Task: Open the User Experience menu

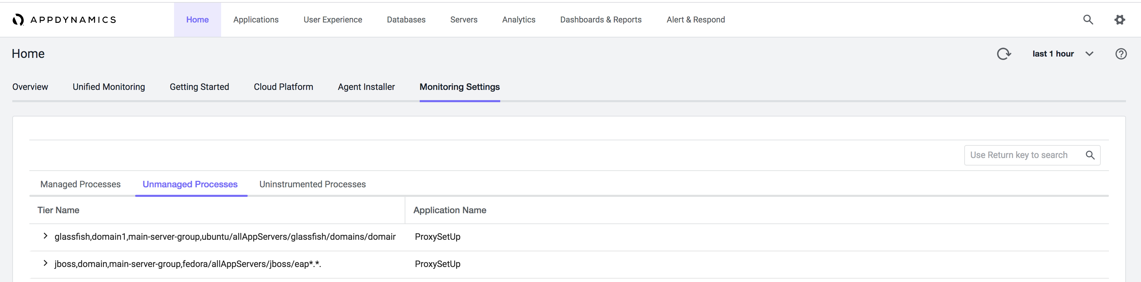Action: pos(333,19)
